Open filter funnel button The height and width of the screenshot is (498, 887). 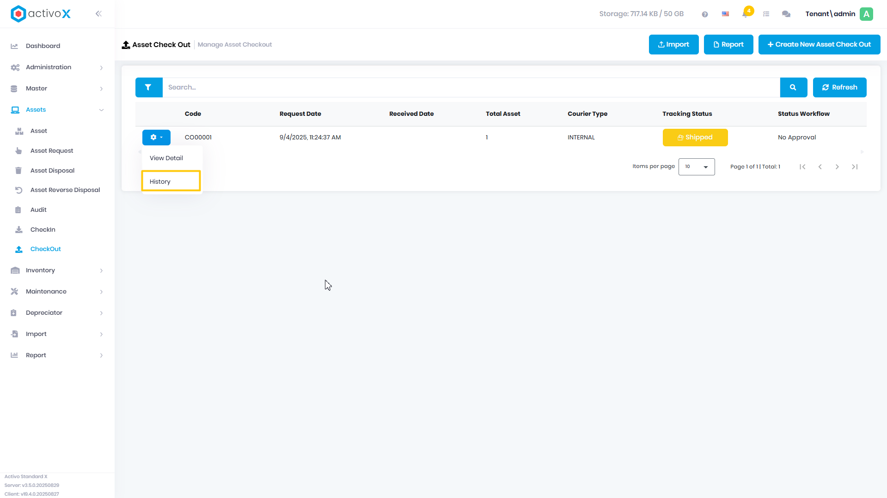148,87
